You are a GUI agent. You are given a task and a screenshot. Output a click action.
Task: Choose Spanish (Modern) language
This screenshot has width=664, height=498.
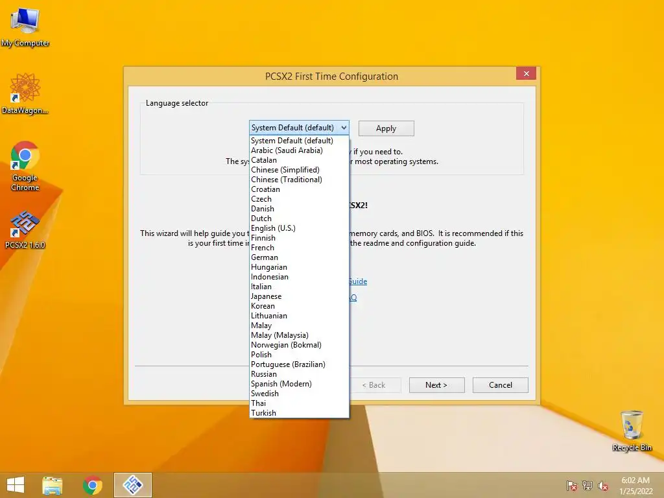coord(299,384)
